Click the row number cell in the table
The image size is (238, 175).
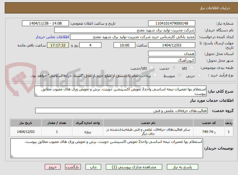[x=229, y=132]
